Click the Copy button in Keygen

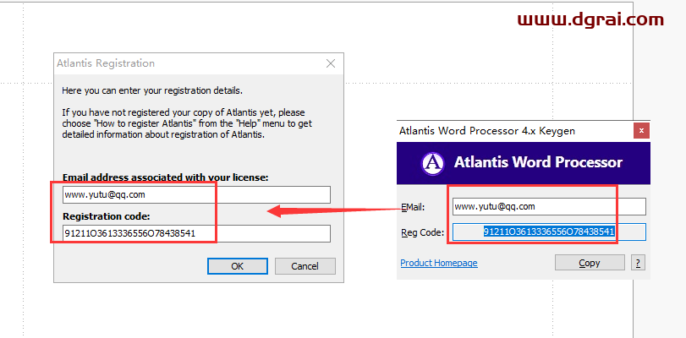point(590,263)
